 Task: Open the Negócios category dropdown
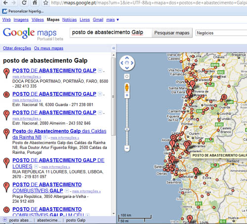221,33
